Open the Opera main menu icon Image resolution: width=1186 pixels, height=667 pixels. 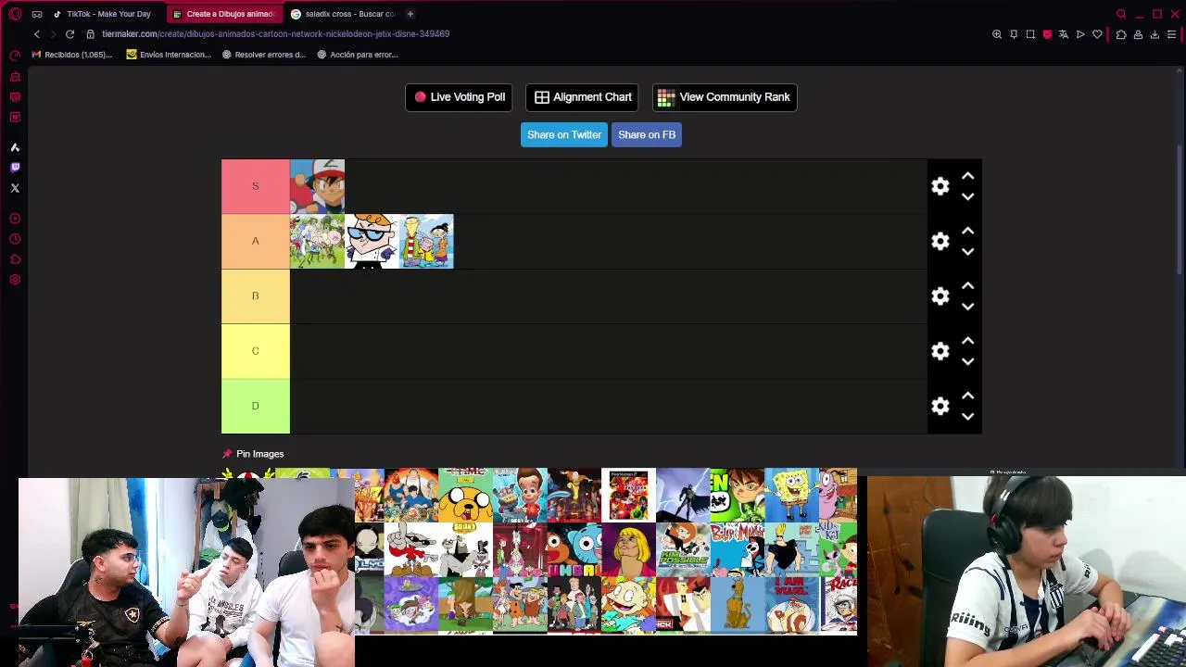tap(15, 14)
